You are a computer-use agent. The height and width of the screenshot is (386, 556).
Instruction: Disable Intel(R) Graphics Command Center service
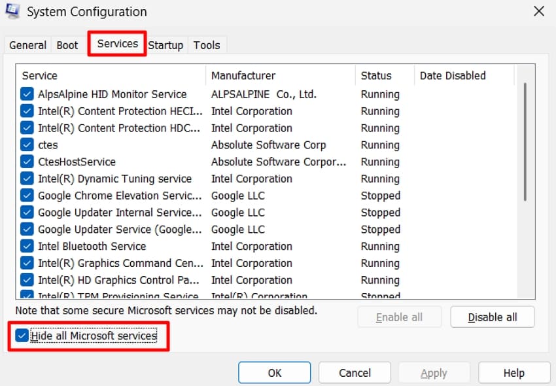[26, 263]
